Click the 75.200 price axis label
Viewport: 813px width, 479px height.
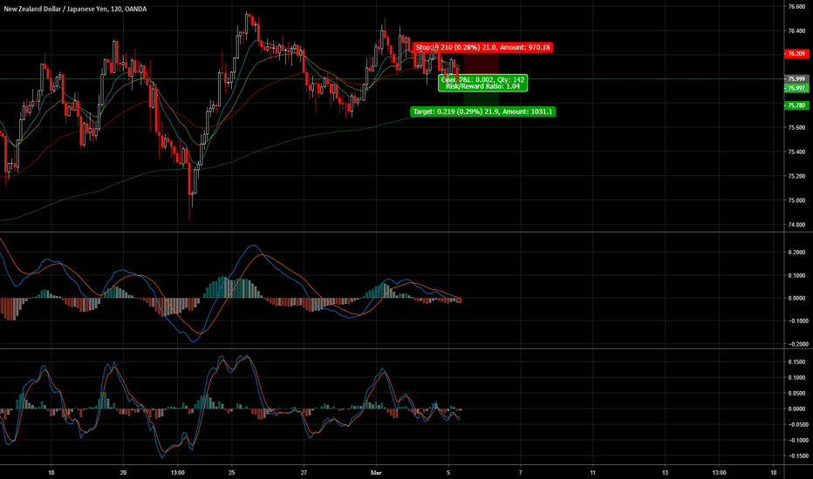pos(796,176)
